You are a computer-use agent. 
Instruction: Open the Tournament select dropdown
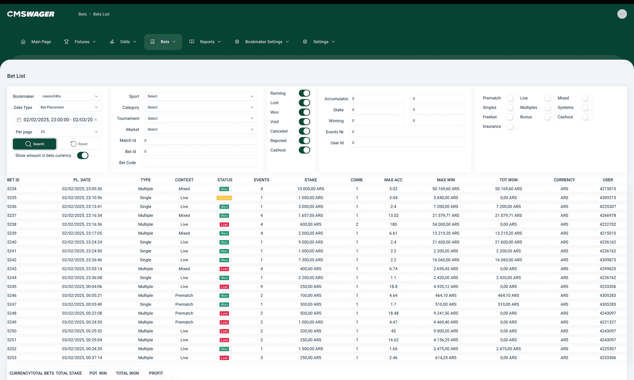coord(201,118)
